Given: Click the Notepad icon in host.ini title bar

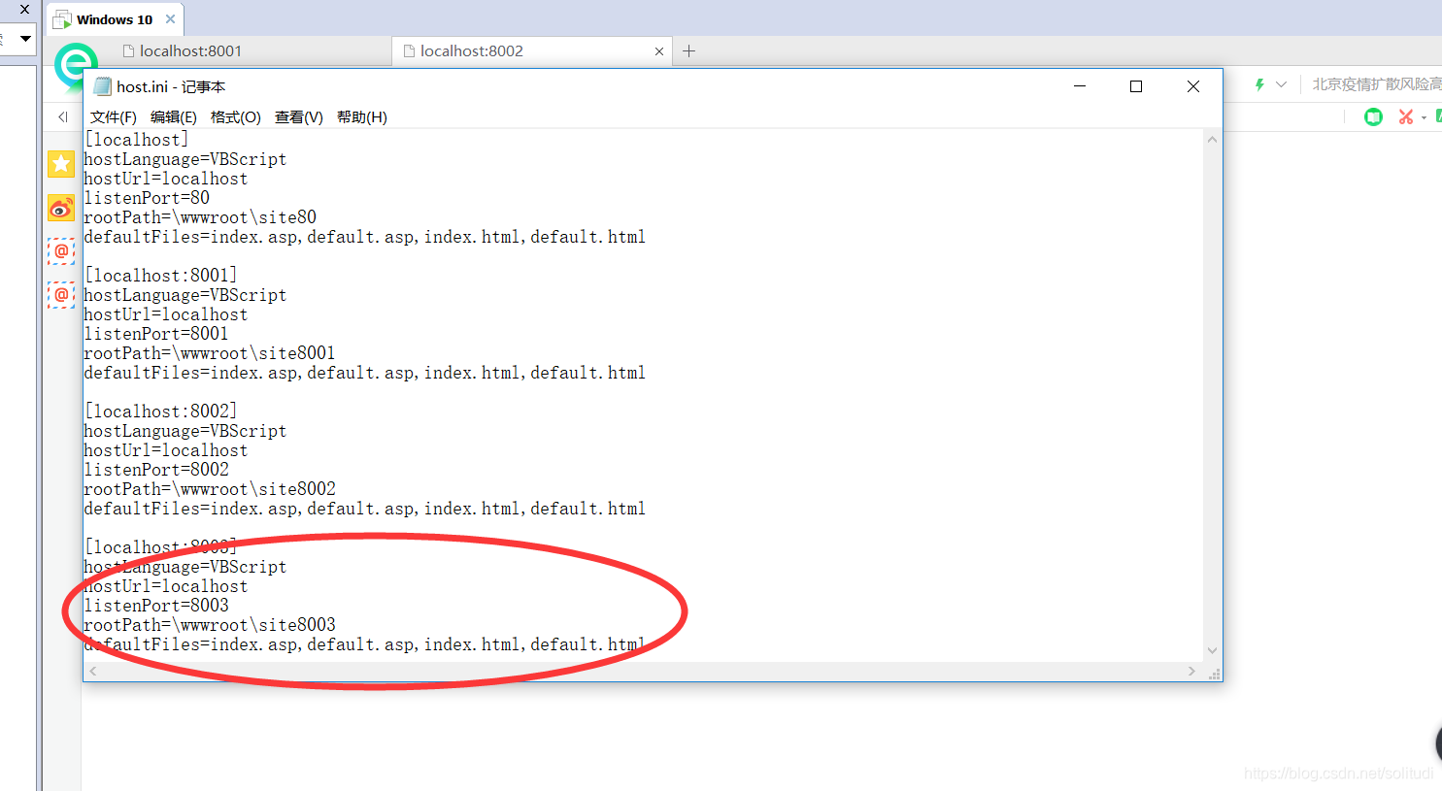Looking at the screenshot, I should pyautogui.click(x=102, y=86).
